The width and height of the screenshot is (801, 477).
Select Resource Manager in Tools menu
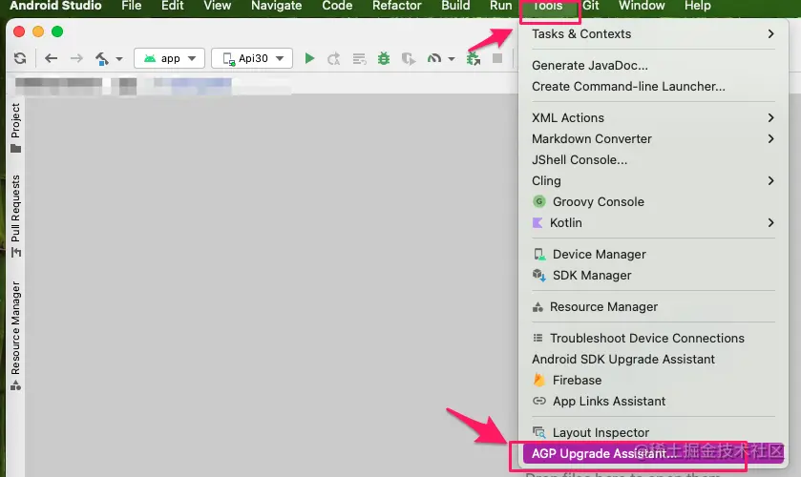tap(653, 306)
